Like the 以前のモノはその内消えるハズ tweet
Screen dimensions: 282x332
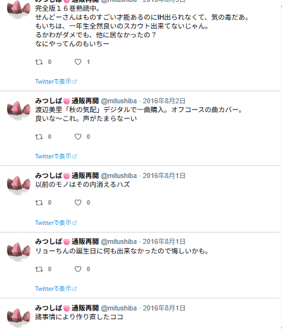pyautogui.click(x=78, y=203)
